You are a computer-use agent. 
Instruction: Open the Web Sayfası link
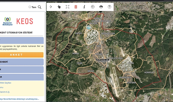pyautogui.click(x=5, y=83)
